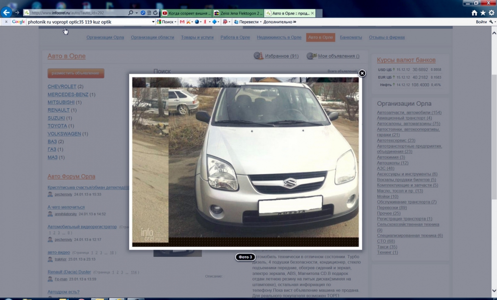The width and height of the screenshot is (497, 300).
Task: Click the Google logo on the toolbar
Action: pos(18,22)
